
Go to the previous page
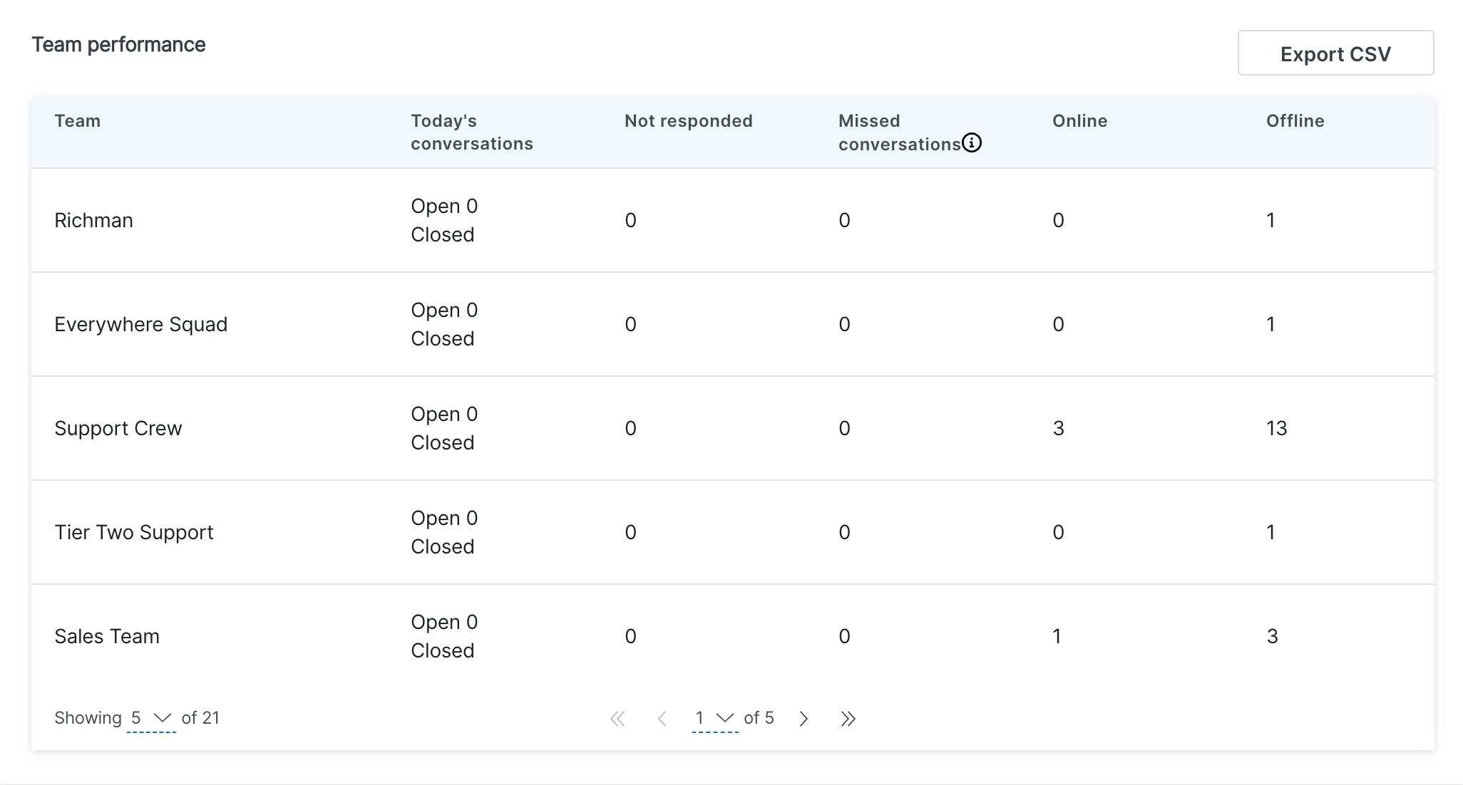click(x=662, y=719)
